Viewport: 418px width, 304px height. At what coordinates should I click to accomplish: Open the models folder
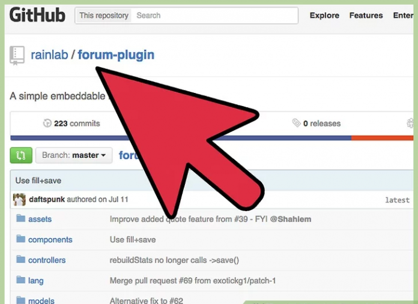(41, 300)
